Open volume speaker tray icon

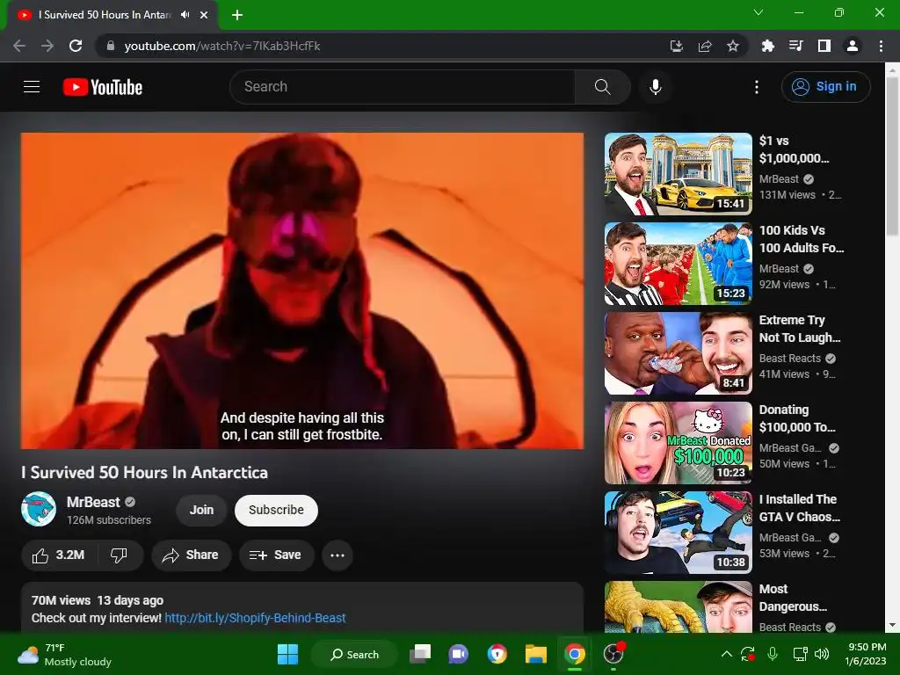822,654
